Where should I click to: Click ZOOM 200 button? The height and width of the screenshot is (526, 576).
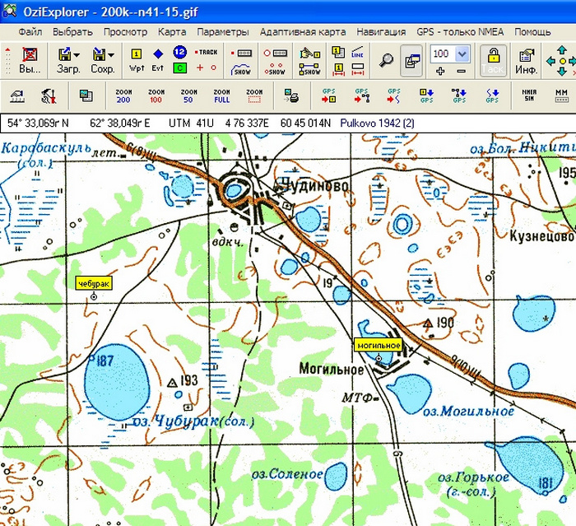point(123,96)
